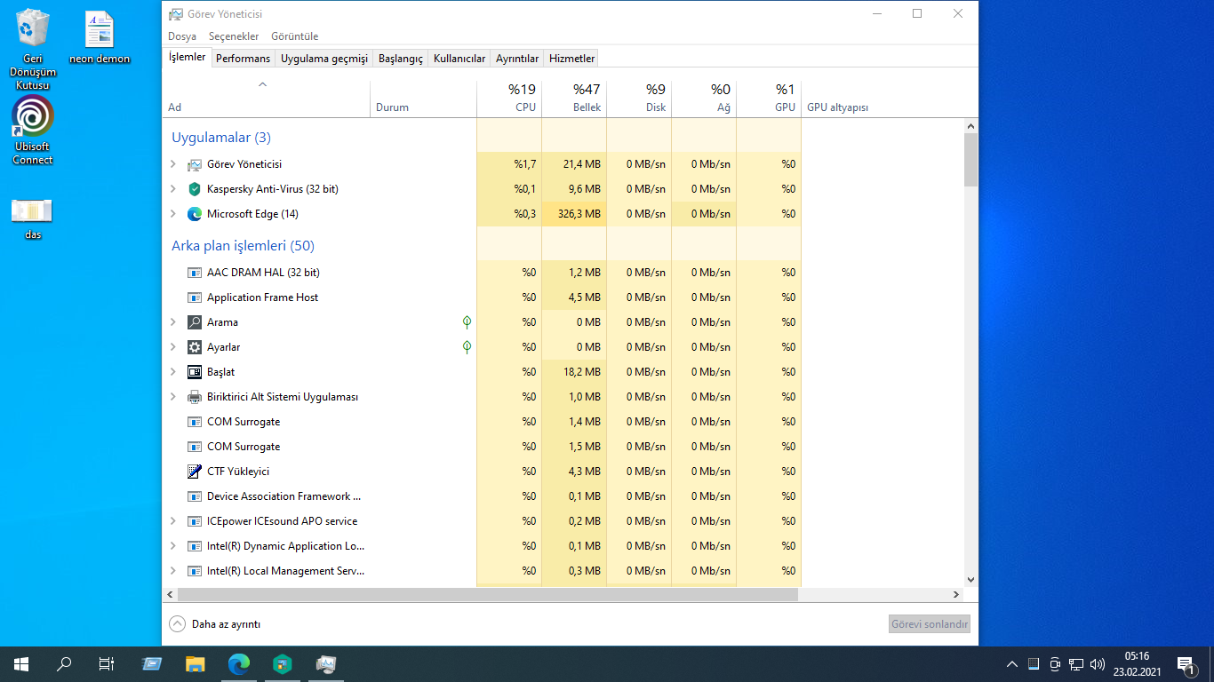1214x682 pixels.
Task: Open Task View on the taskbar
Action: pos(107,663)
